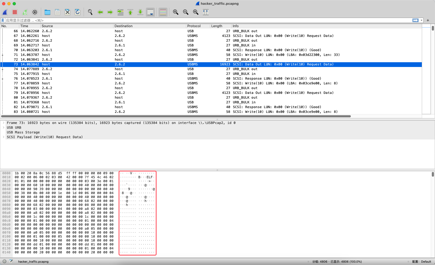Select packet 83 at time 14.080721
This screenshot has height=265, width=435.
pyautogui.click(x=211, y=112)
